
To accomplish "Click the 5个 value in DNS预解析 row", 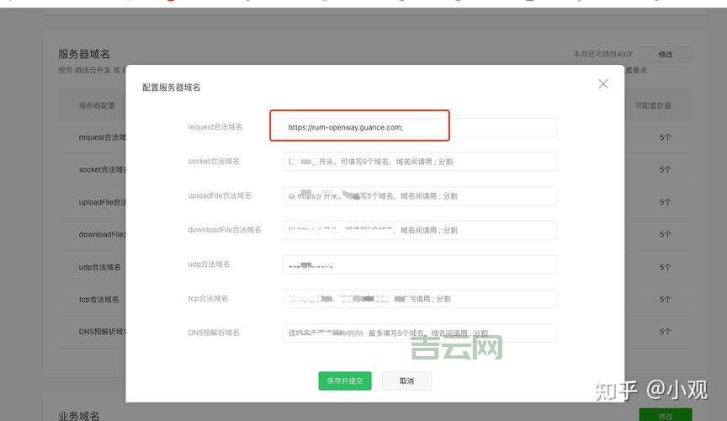I will tap(666, 332).
